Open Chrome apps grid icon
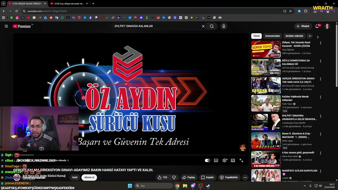The width and height of the screenshot is (338, 190). [3, 18]
